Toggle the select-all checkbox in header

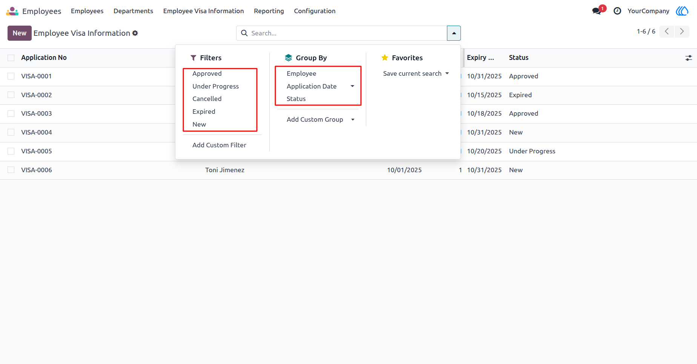pyautogui.click(x=11, y=58)
